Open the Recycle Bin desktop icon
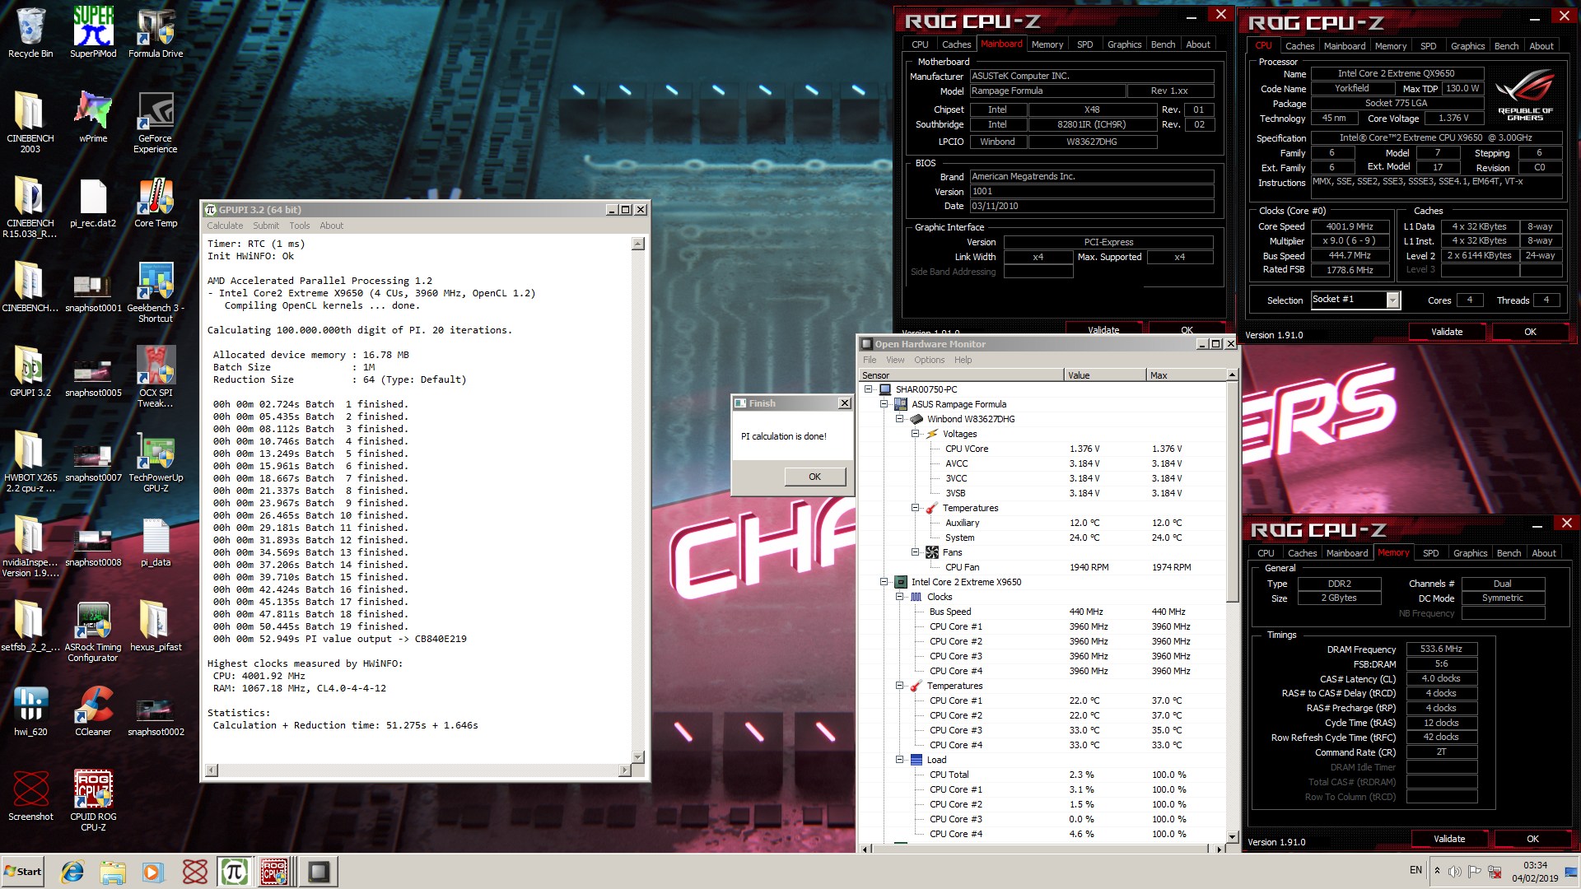This screenshot has height=889, width=1581. [x=30, y=33]
